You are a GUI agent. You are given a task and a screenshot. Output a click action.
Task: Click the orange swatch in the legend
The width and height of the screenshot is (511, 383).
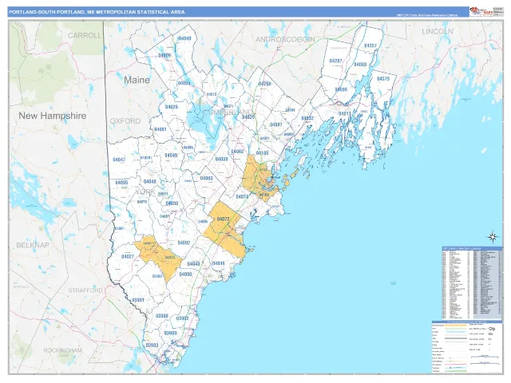[456, 325]
